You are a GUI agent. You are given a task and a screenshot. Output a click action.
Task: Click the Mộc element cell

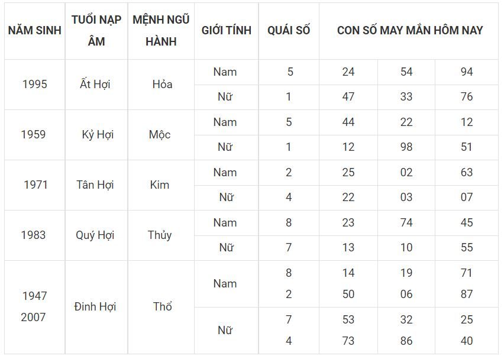[x=161, y=135]
